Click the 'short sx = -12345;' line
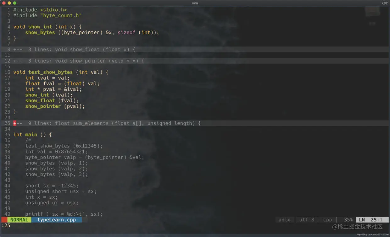The image size is (390, 237). pyautogui.click(x=52, y=186)
